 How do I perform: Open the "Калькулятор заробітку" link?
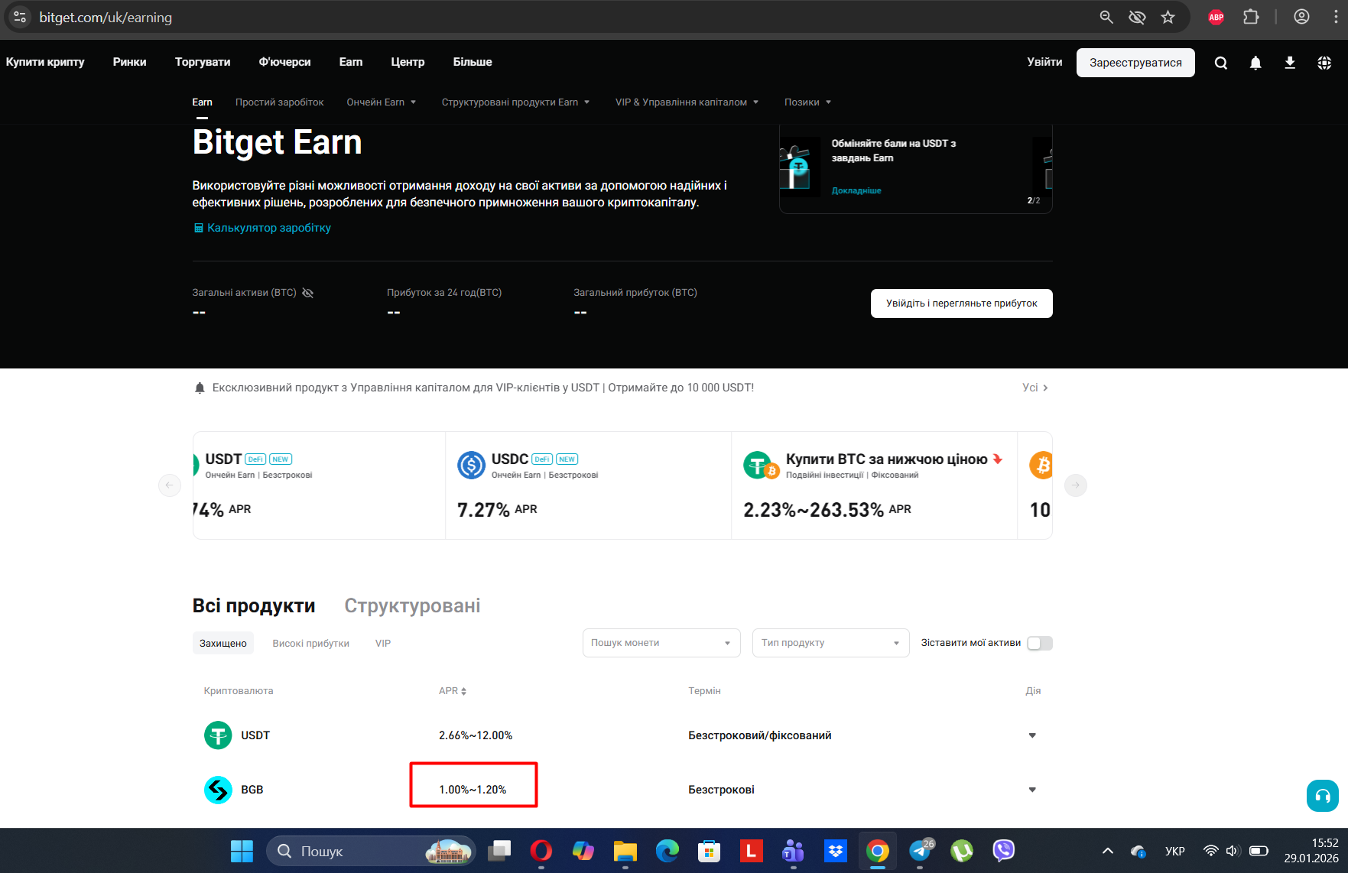pos(262,228)
